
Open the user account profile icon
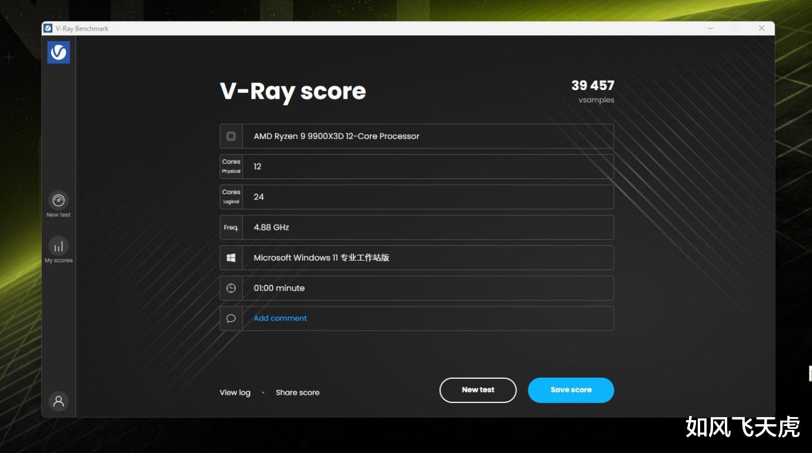[x=58, y=401]
